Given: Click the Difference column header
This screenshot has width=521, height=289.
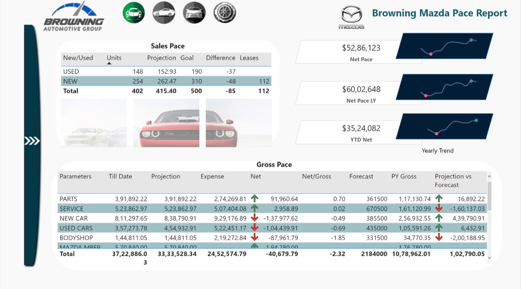Looking at the screenshot, I should coord(221,58).
